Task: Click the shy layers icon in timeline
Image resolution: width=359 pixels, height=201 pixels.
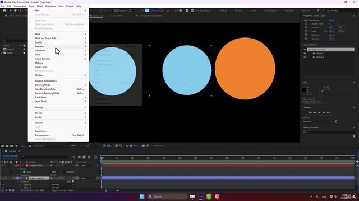Action: tap(79, 157)
